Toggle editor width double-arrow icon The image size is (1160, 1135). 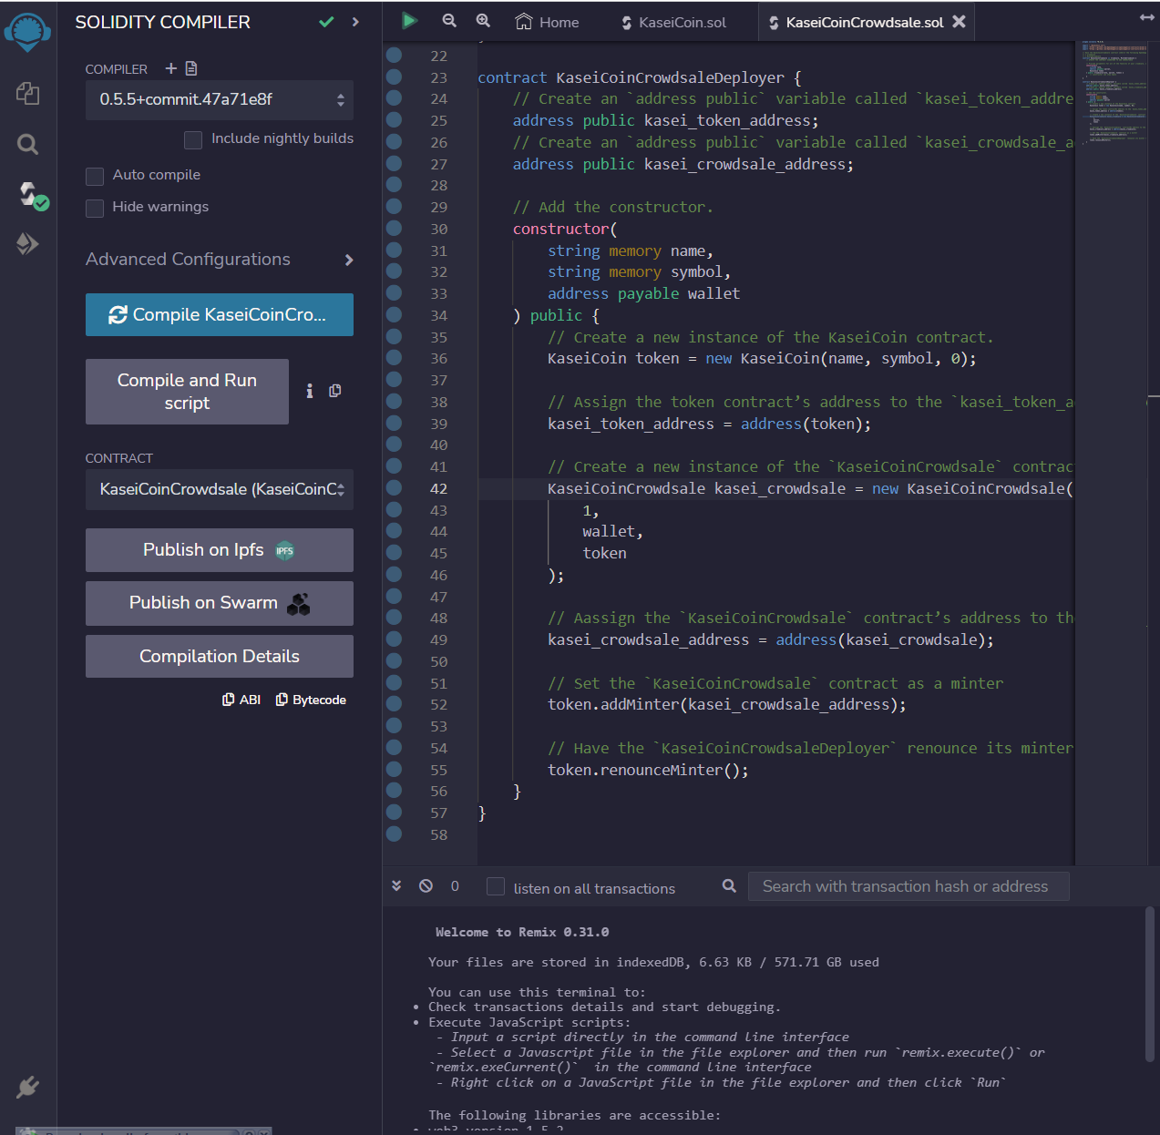coord(1147,17)
